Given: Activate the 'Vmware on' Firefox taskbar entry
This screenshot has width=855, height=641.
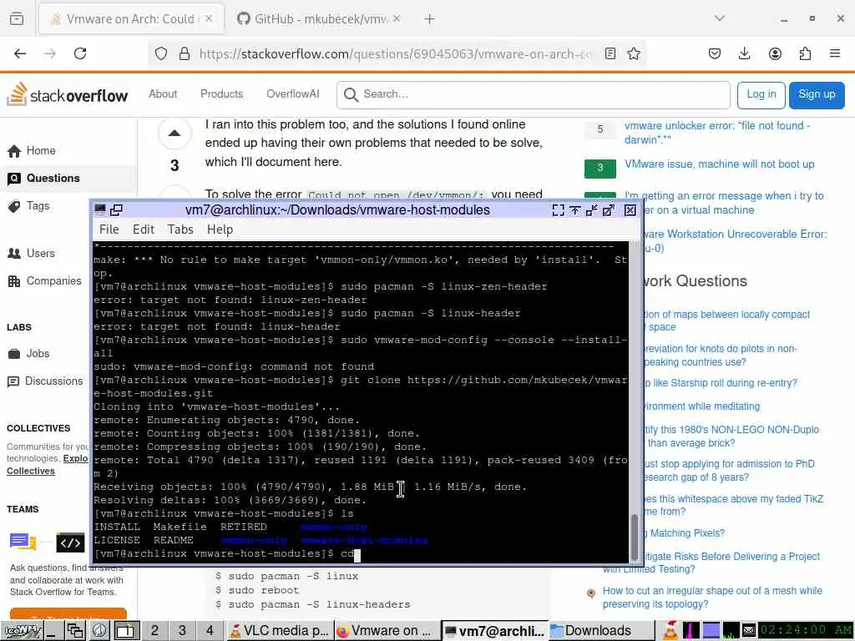Looking at the screenshot, I should (387, 631).
